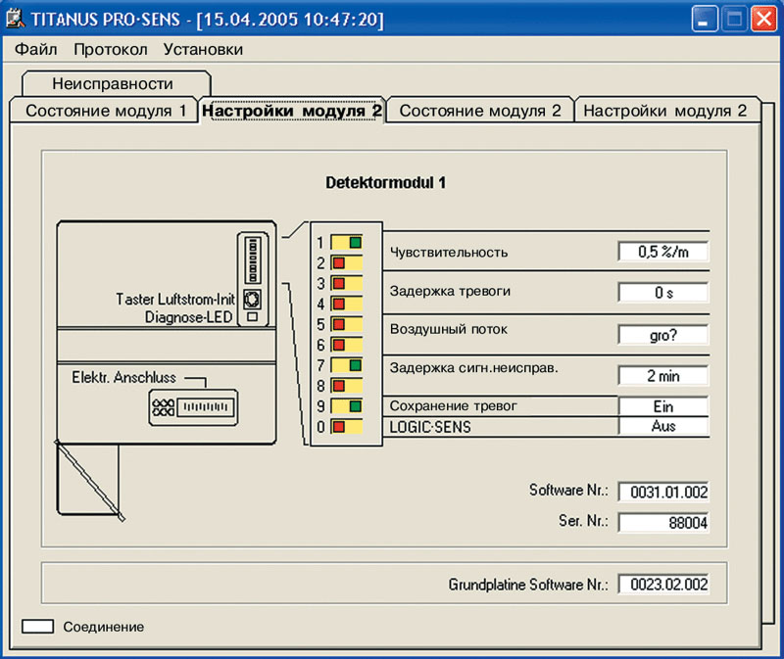This screenshot has width=784, height=659.
Task: Select the bold Настройки модуля 2 tab
Action: [x=292, y=111]
